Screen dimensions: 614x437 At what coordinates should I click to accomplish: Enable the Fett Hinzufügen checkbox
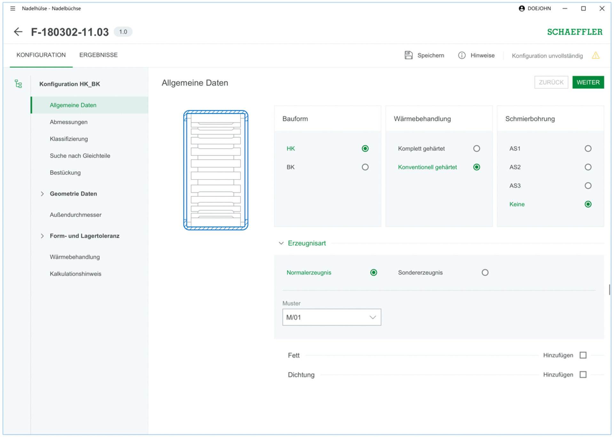coord(583,355)
